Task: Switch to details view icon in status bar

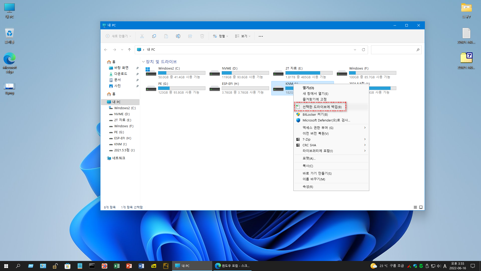Action: (x=415, y=207)
